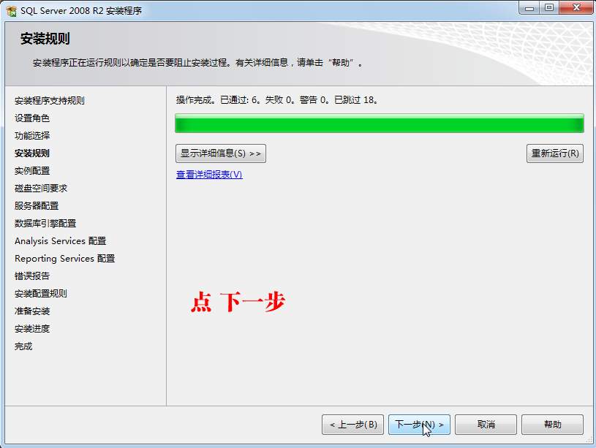Select 功能选择 step in sidebar
The image size is (596, 448).
(x=32, y=136)
